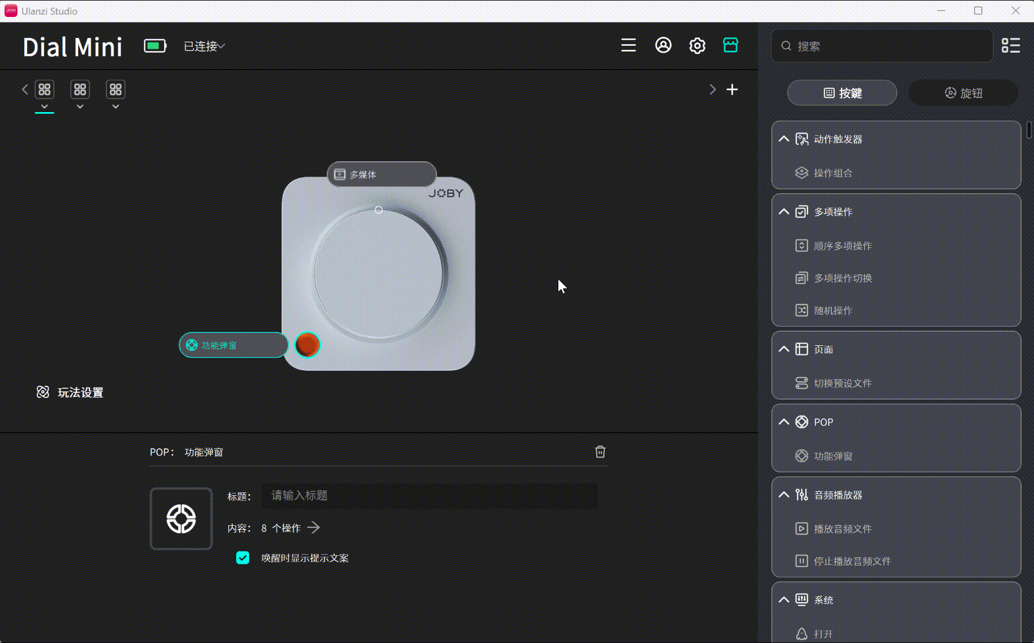Select the second page icon
This screenshot has height=643, width=1034.
(x=80, y=89)
